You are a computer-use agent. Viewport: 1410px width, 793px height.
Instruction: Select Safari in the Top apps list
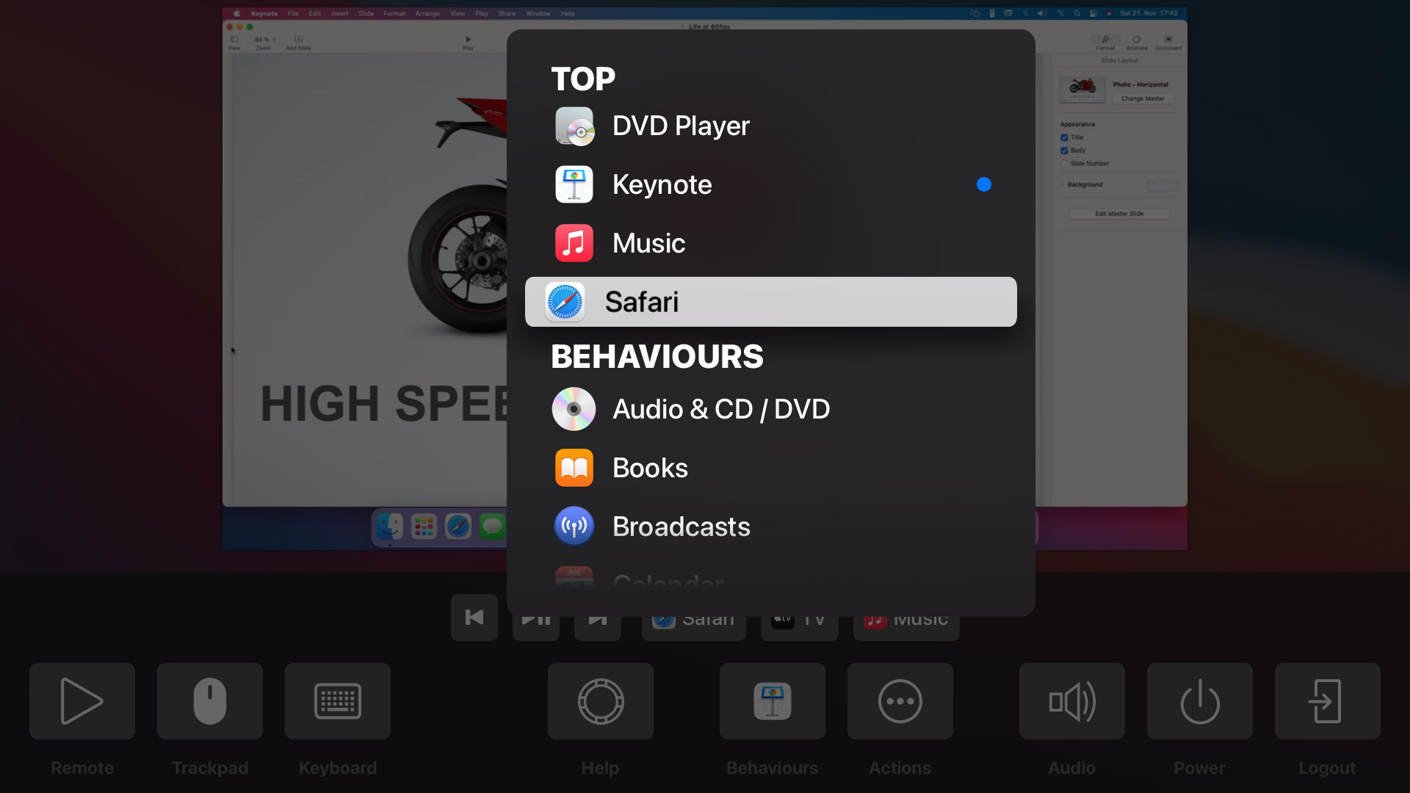tap(771, 301)
